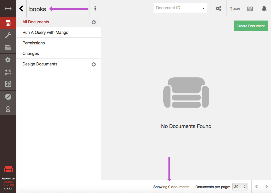Open Configuration via the gear icon
This screenshot has height=193, width=271.
[x=8, y=60]
